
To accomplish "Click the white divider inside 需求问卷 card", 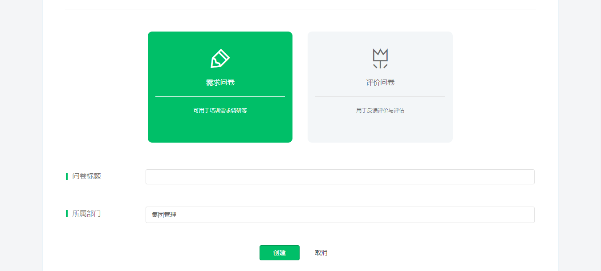I will [220, 96].
